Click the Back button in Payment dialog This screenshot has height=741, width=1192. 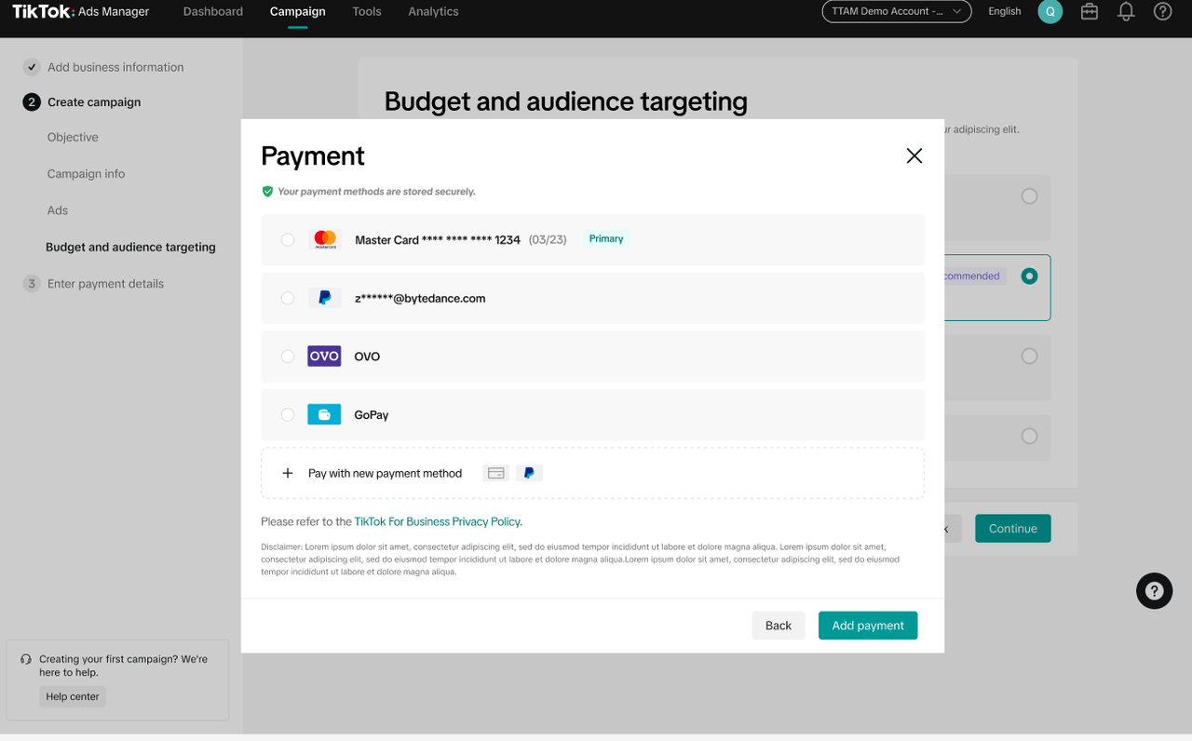pyautogui.click(x=779, y=626)
